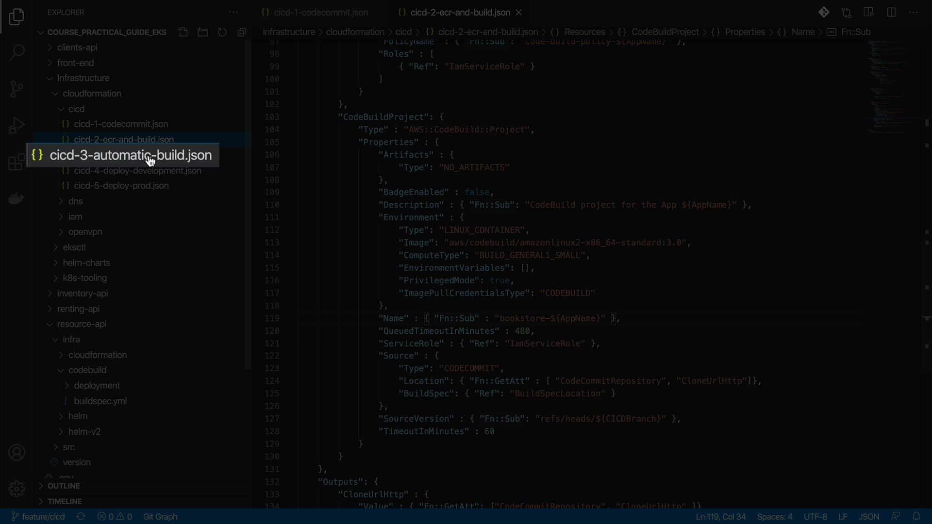Expand the OUTLINE section

64,486
